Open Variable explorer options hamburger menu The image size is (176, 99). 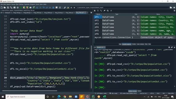tap(174, 10)
